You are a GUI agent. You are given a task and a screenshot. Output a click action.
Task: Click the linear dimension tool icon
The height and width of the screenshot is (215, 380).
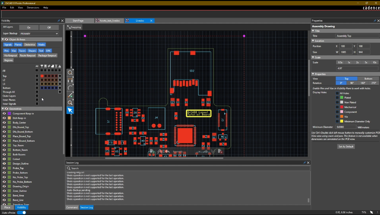(70, 80)
